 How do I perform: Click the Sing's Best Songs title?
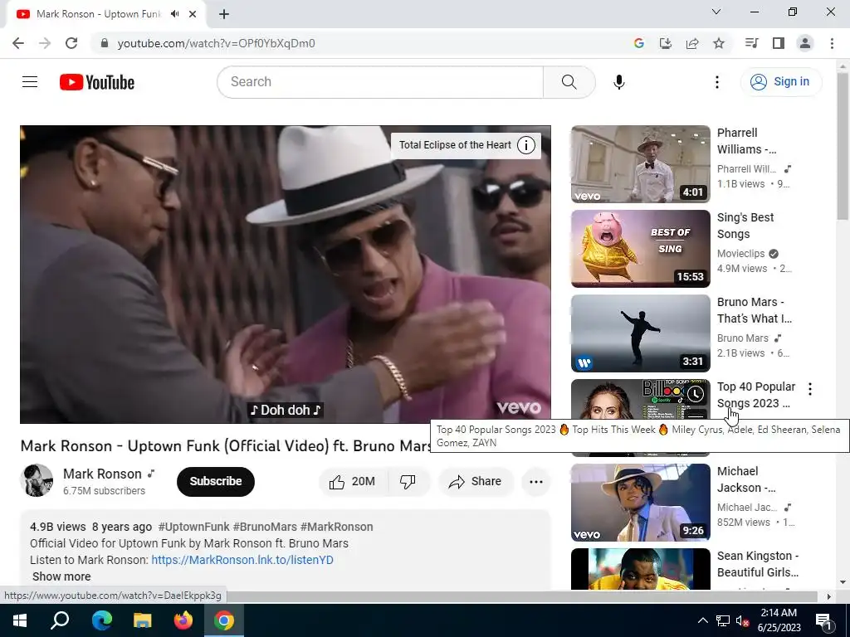tap(745, 226)
